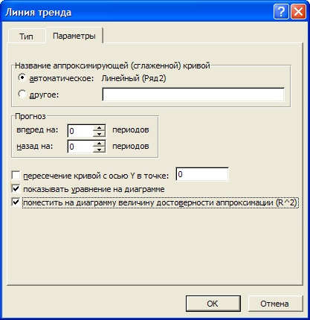The width and height of the screenshot is (310, 320).
Task: Switch to the Тип tab
Action: pyautogui.click(x=26, y=36)
